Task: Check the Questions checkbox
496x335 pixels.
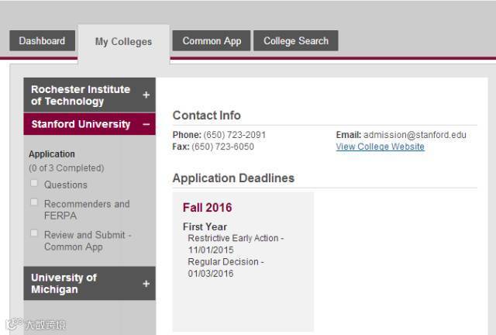Action: tap(34, 184)
